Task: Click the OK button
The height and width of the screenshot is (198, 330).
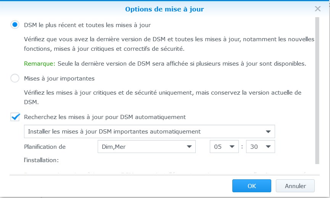Action: [252, 186]
